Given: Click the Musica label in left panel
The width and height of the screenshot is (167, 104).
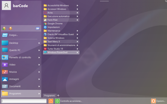Looking at the screenshot, I should [x=13, y=72].
